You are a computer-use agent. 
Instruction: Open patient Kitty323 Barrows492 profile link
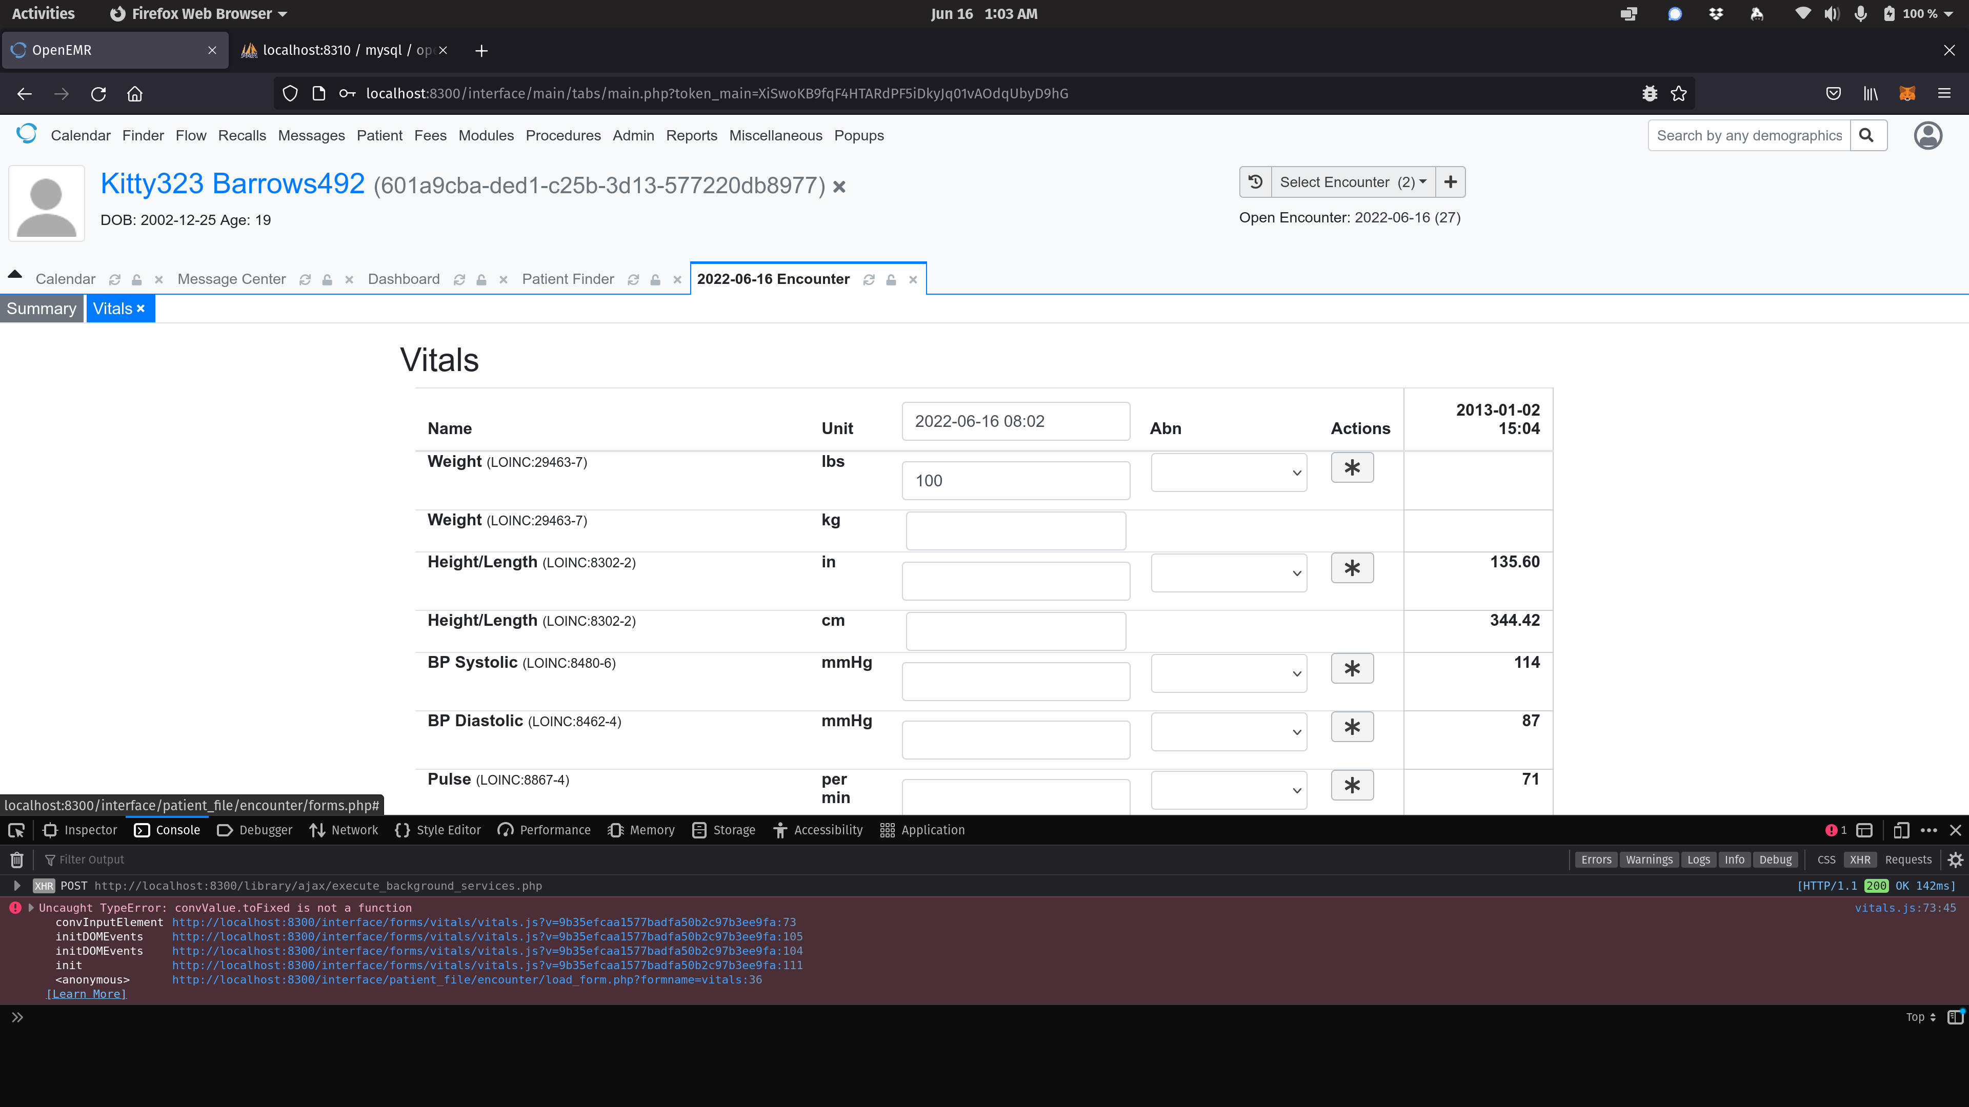pyautogui.click(x=232, y=183)
